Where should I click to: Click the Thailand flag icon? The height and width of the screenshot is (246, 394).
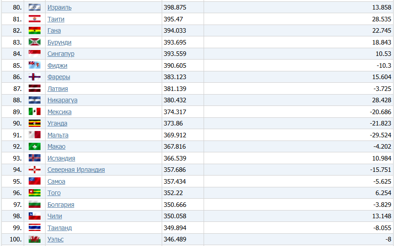(35, 228)
